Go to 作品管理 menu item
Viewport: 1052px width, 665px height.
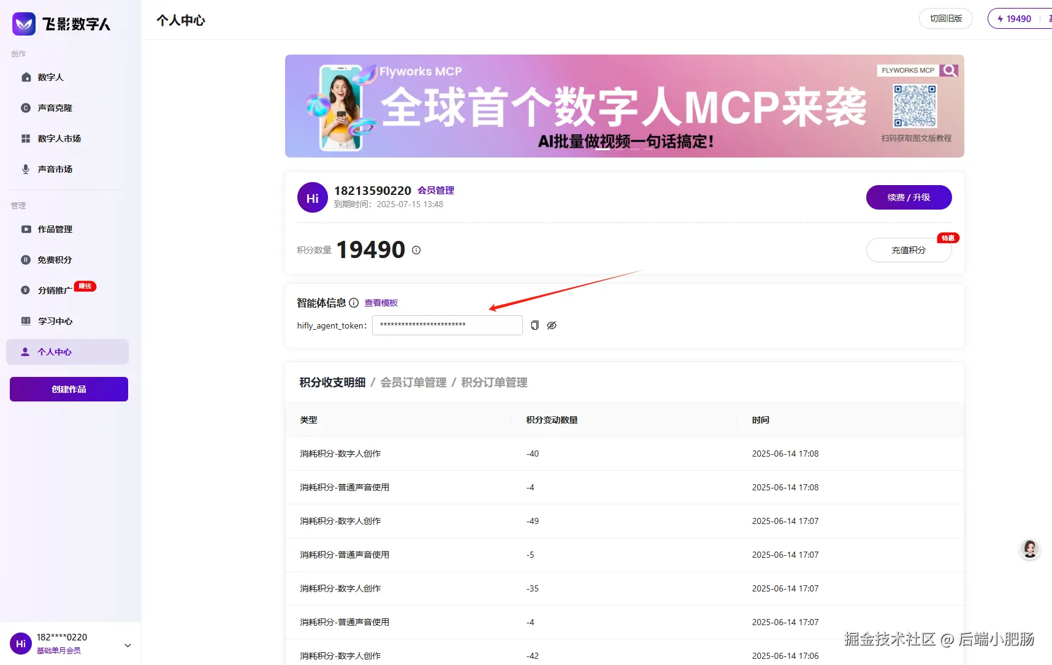click(x=67, y=229)
